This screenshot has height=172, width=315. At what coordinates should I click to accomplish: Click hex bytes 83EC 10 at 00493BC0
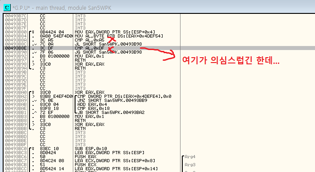49,148
